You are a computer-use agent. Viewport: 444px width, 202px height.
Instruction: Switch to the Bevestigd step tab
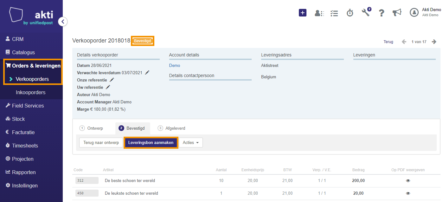[133, 128]
